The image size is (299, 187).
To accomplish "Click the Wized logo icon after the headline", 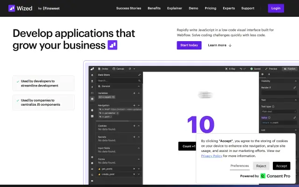I will coord(113,45).
